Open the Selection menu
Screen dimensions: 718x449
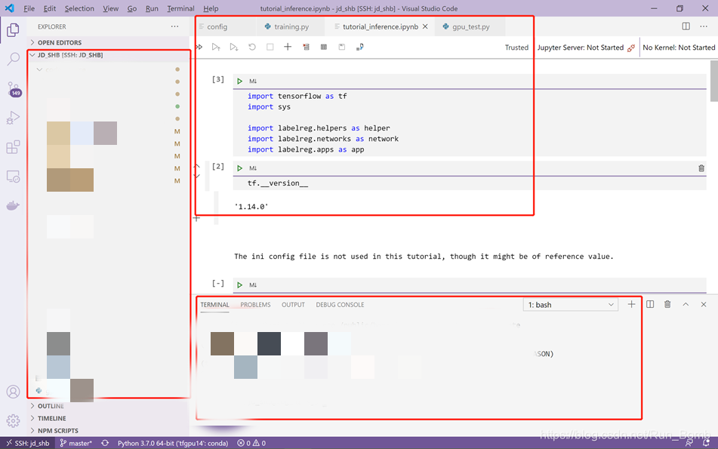[x=79, y=8]
